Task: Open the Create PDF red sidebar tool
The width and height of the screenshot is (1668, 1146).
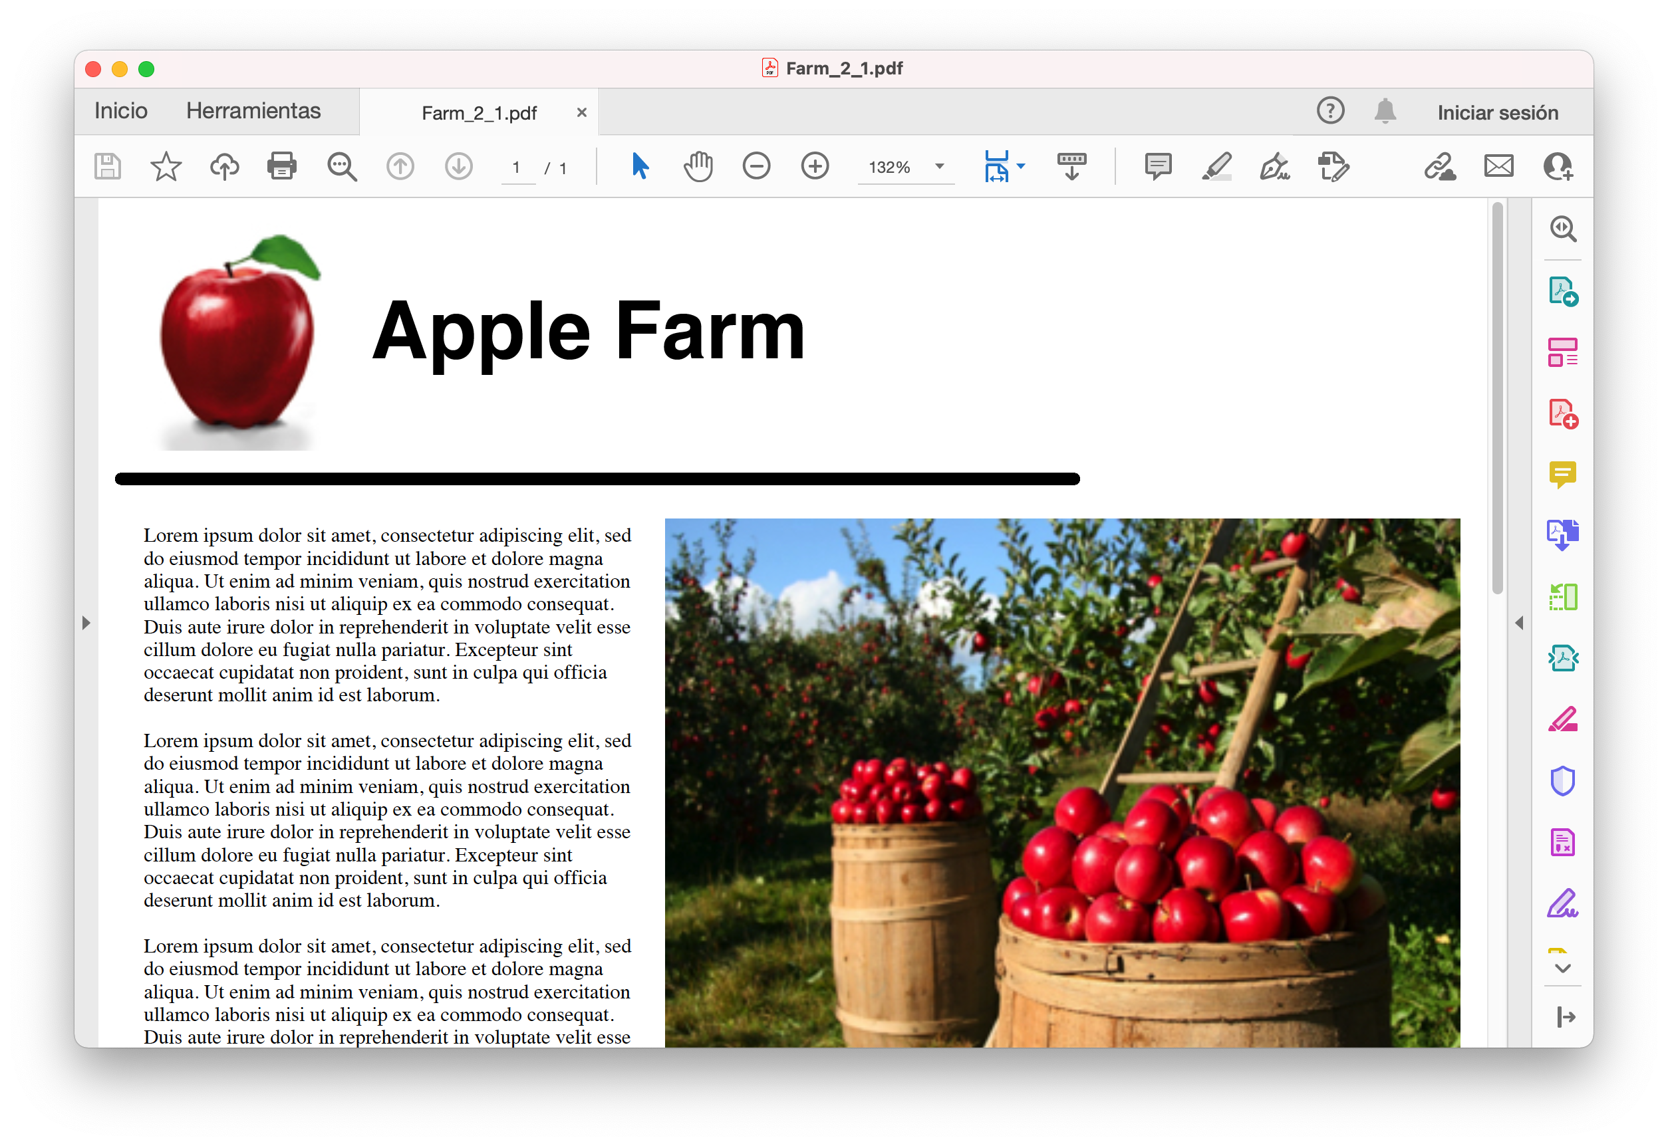Action: [x=1563, y=414]
